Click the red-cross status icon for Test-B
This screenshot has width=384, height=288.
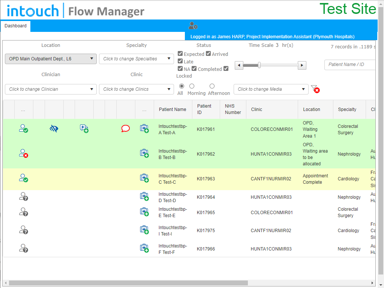24,153
